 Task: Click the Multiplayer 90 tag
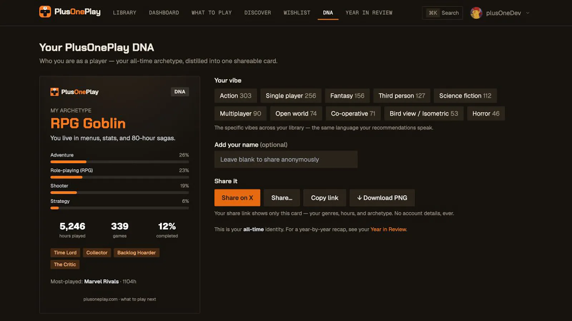(240, 113)
